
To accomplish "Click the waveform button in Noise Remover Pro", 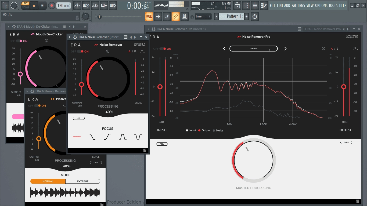I will (x=162, y=144).
